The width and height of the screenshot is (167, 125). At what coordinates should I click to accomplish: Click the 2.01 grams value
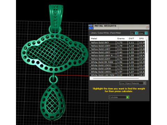(120, 49)
